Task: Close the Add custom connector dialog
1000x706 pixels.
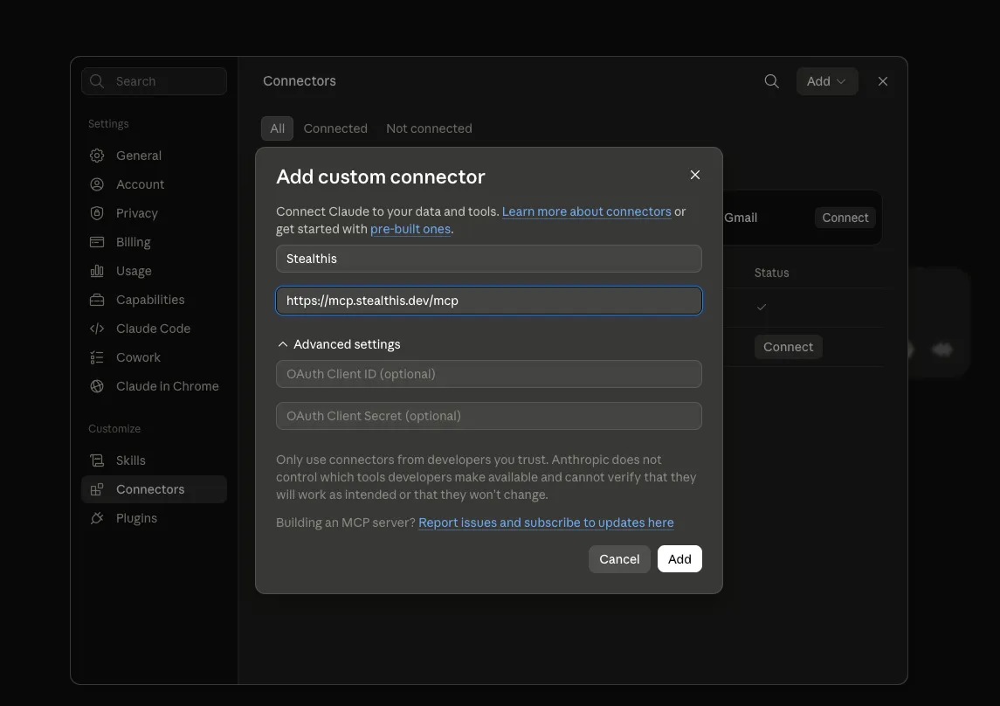Action: coord(695,175)
